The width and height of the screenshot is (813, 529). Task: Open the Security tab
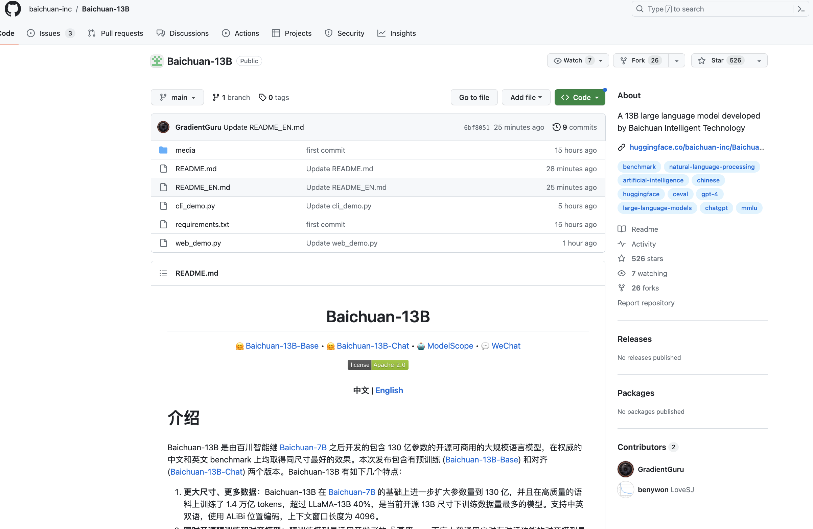345,33
